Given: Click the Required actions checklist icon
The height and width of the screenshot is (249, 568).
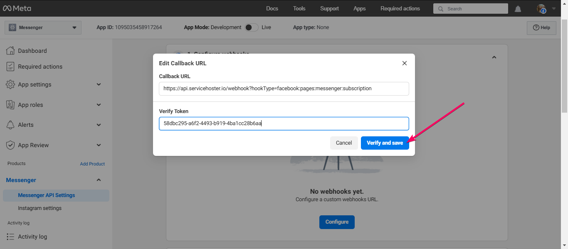Looking at the screenshot, I should pyautogui.click(x=10, y=67).
